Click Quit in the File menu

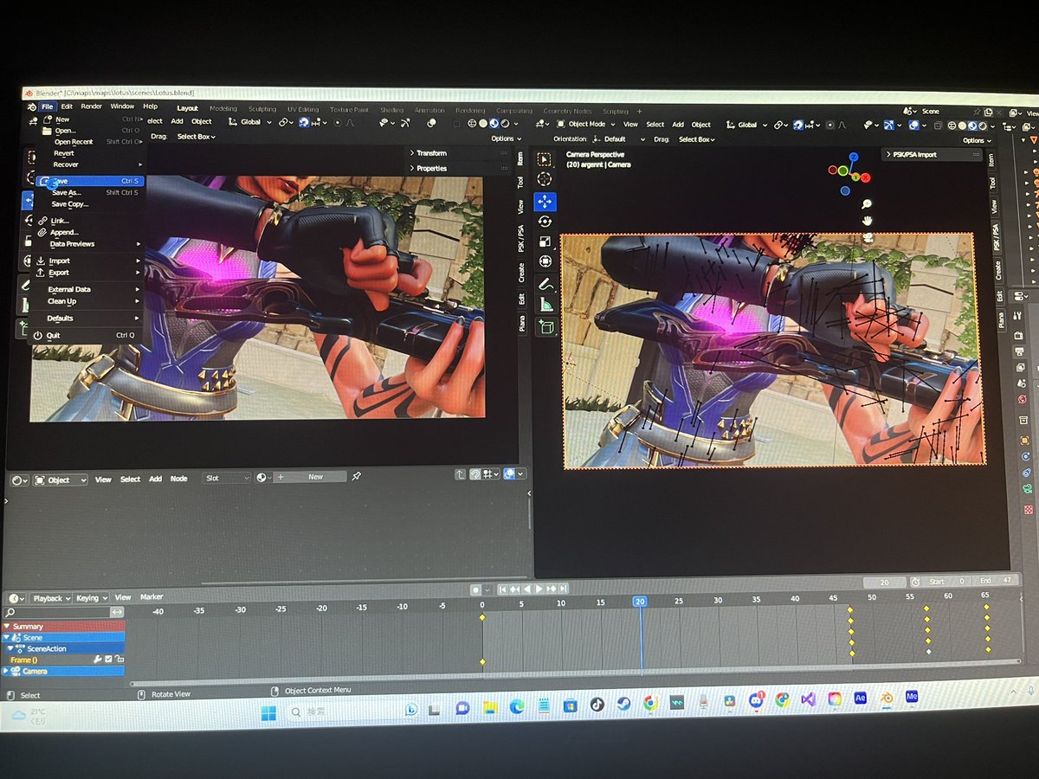point(87,335)
